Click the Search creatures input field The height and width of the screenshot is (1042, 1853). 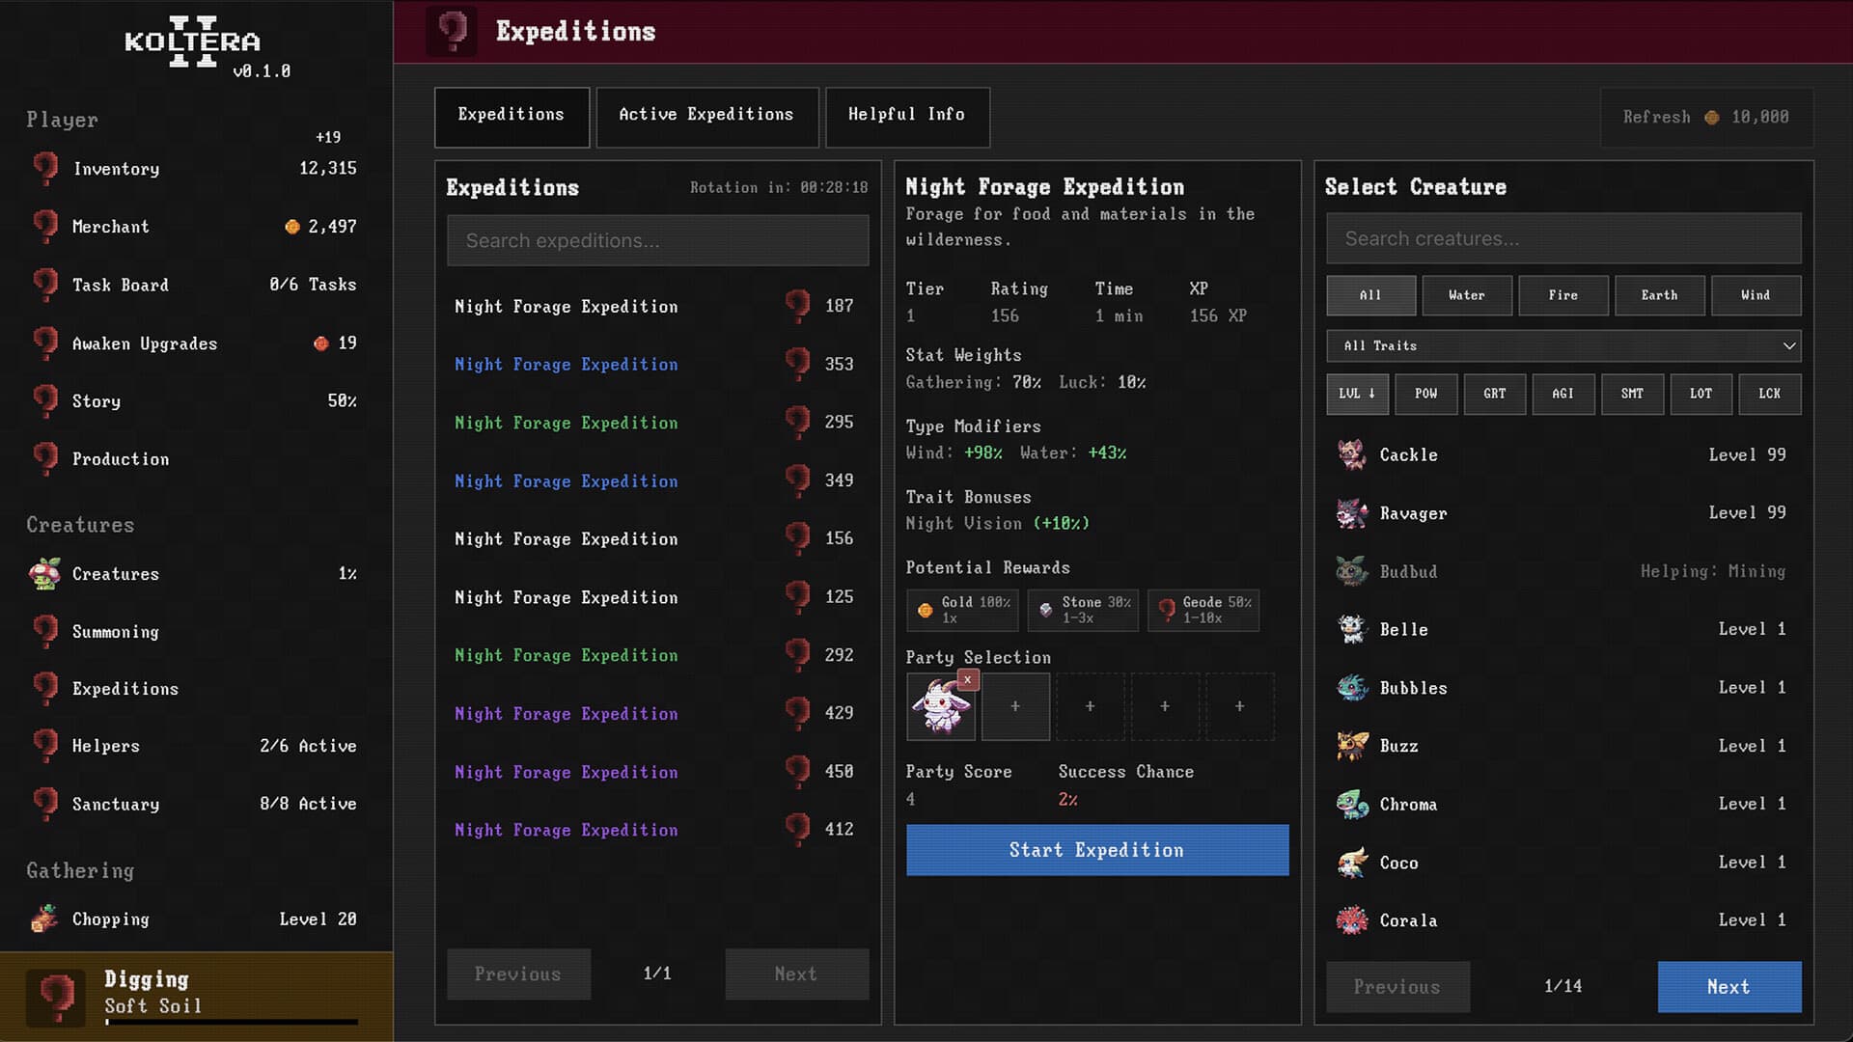[x=1563, y=238]
